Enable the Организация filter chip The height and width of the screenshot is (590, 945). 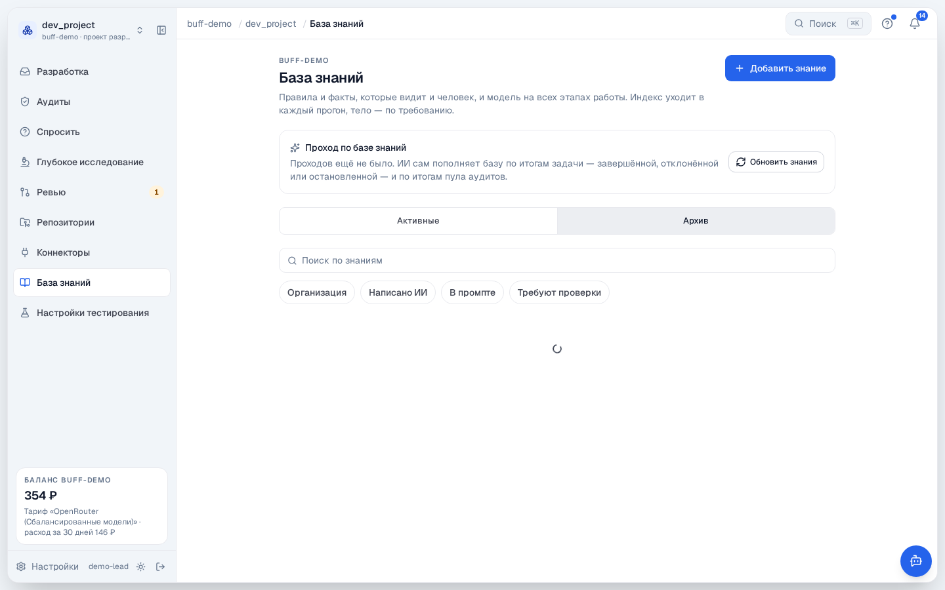(317, 292)
